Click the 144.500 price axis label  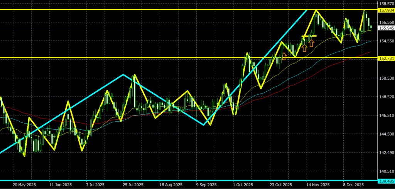click(386, 134)
